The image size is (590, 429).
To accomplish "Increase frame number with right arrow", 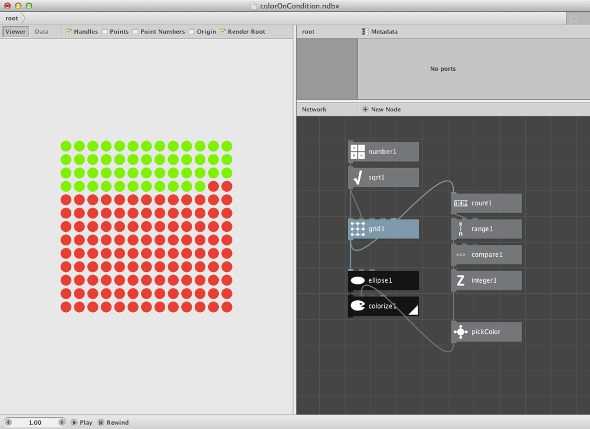I will click(62, 423).
